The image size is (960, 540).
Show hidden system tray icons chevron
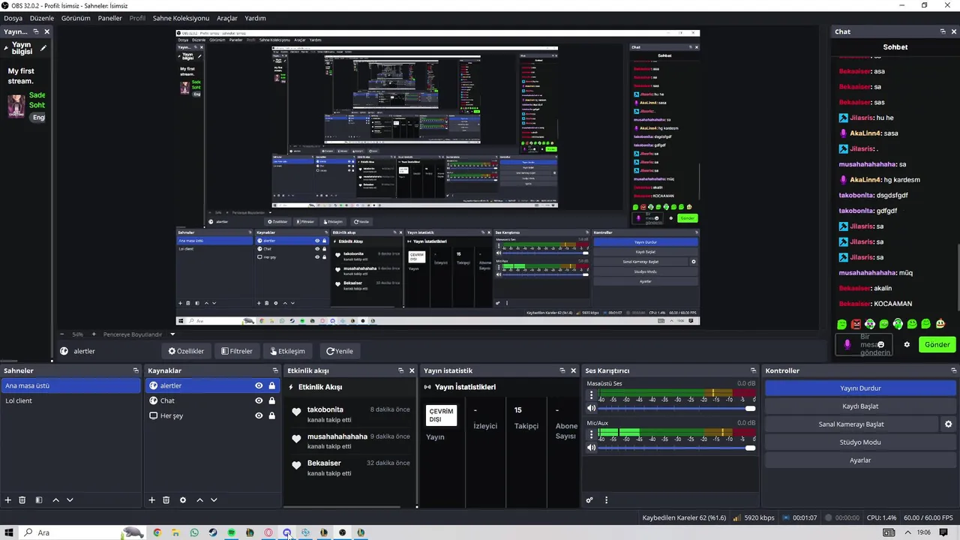[908, 532]
